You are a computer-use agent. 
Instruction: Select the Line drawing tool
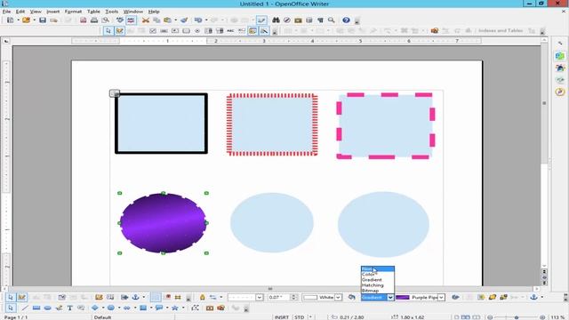point(25,308)
